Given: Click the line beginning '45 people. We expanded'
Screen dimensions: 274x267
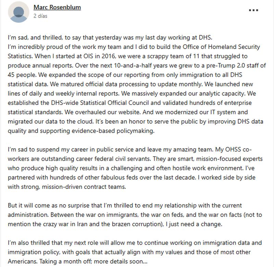Looking at the screenshot, I should coord(125,75).
